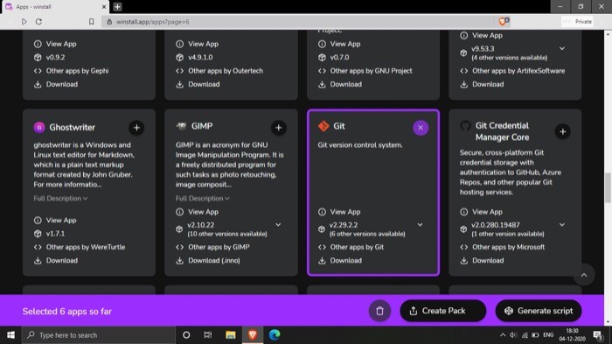The image size is (612, 344).
Task: Open GIMP version dropdown
Action: [x=278, y=225]
